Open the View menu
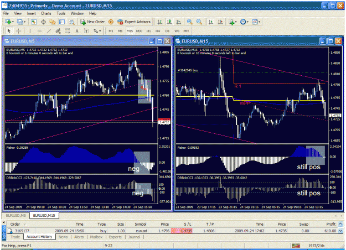 pos(18,13)
